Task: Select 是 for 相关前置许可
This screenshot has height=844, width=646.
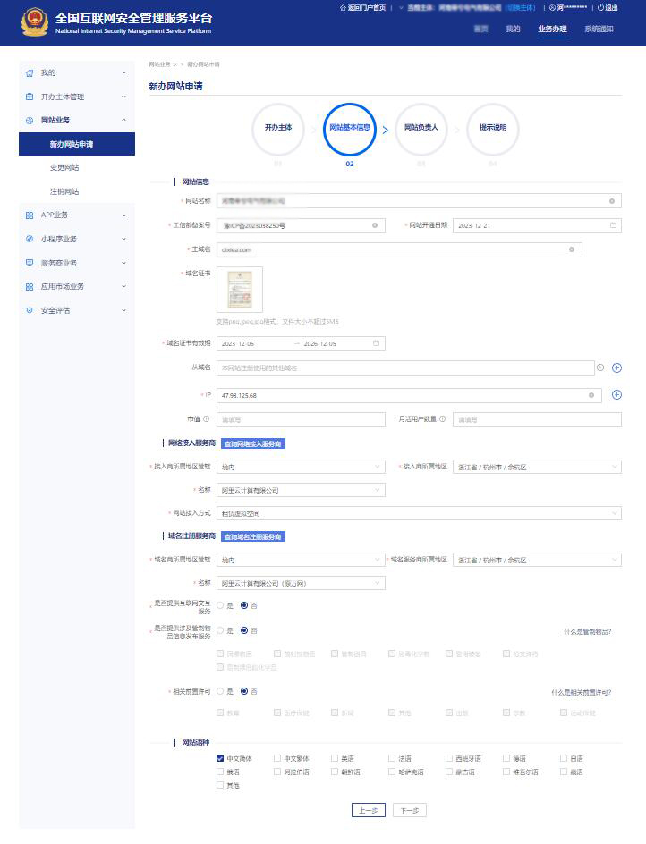Action: click(x=220, y=691)
